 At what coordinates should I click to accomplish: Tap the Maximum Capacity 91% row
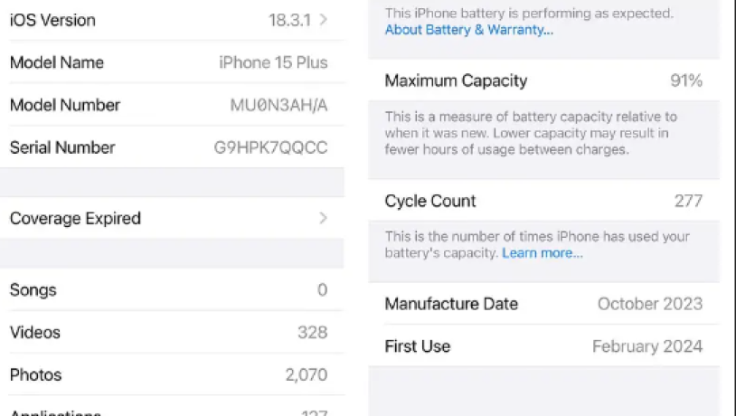coord(543,80)
